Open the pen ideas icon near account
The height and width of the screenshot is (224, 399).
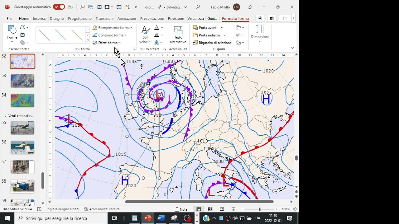tap(250, 7)
